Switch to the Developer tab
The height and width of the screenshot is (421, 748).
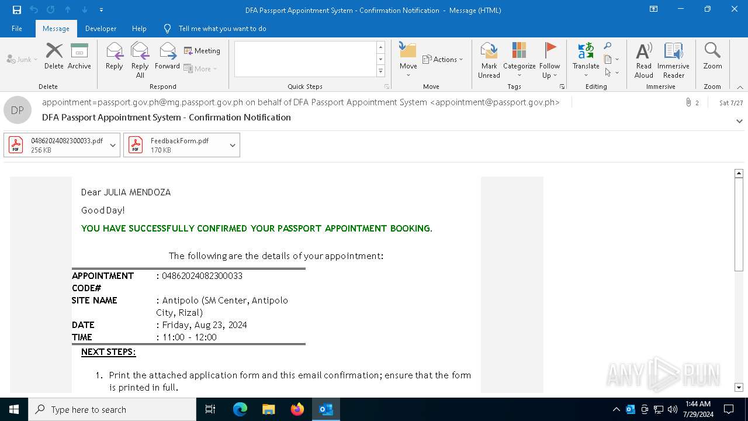(x=101, y=29)
